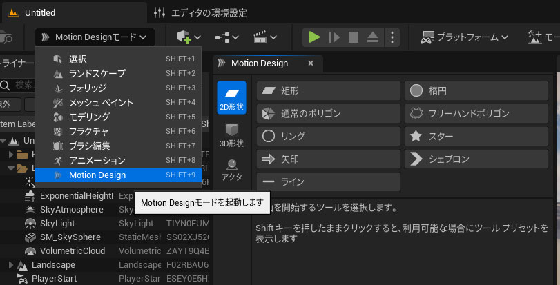Click the VolumetricCloud actor icon
Viewport: 560px width, 285px height.
click(30, 251)
